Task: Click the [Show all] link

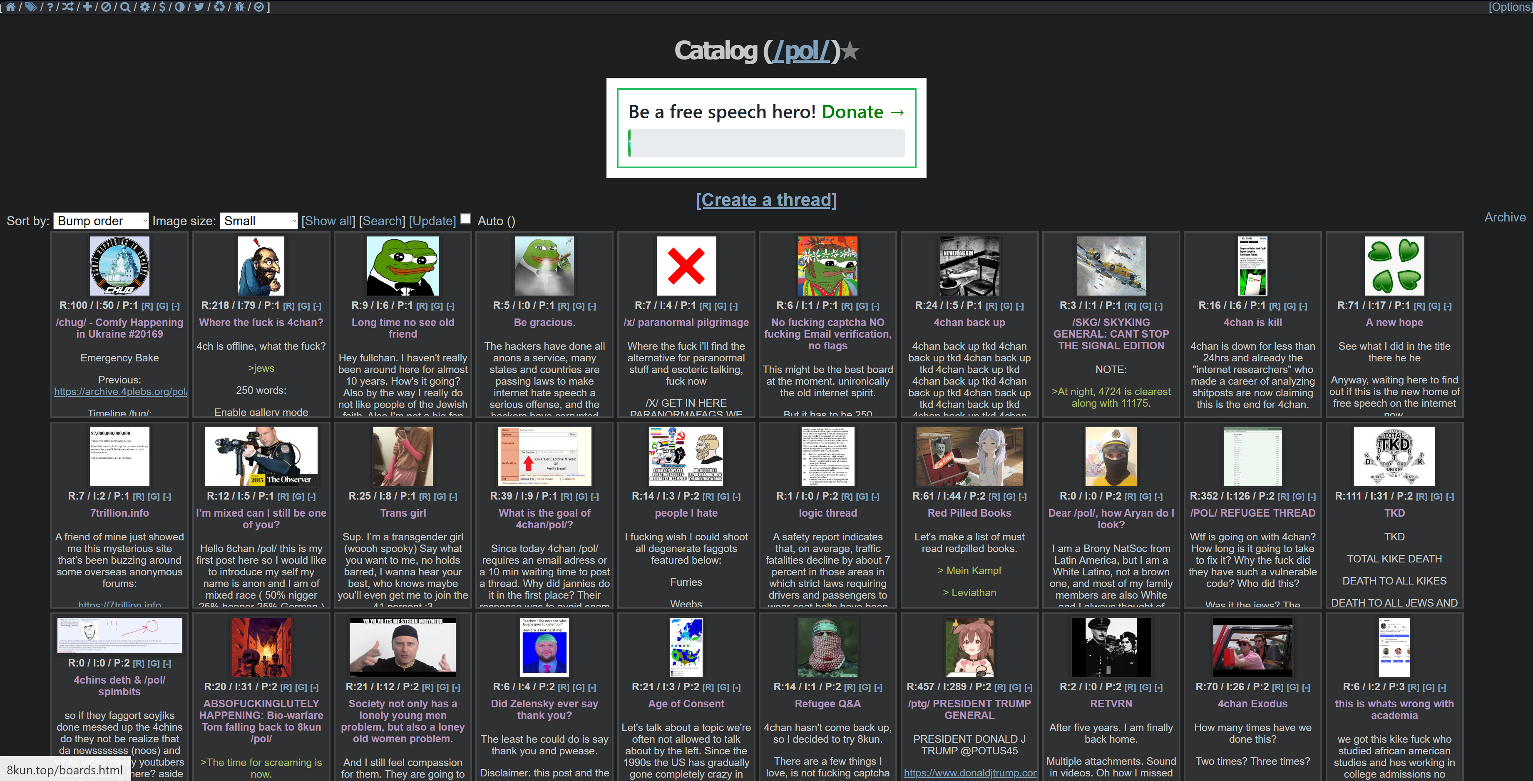Action: point(328,221)
